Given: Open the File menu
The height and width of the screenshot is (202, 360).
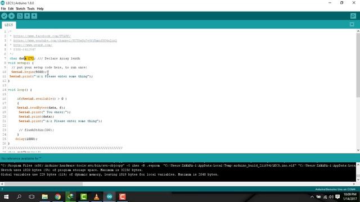Looking at the screenshot, I should coord(3,9).
